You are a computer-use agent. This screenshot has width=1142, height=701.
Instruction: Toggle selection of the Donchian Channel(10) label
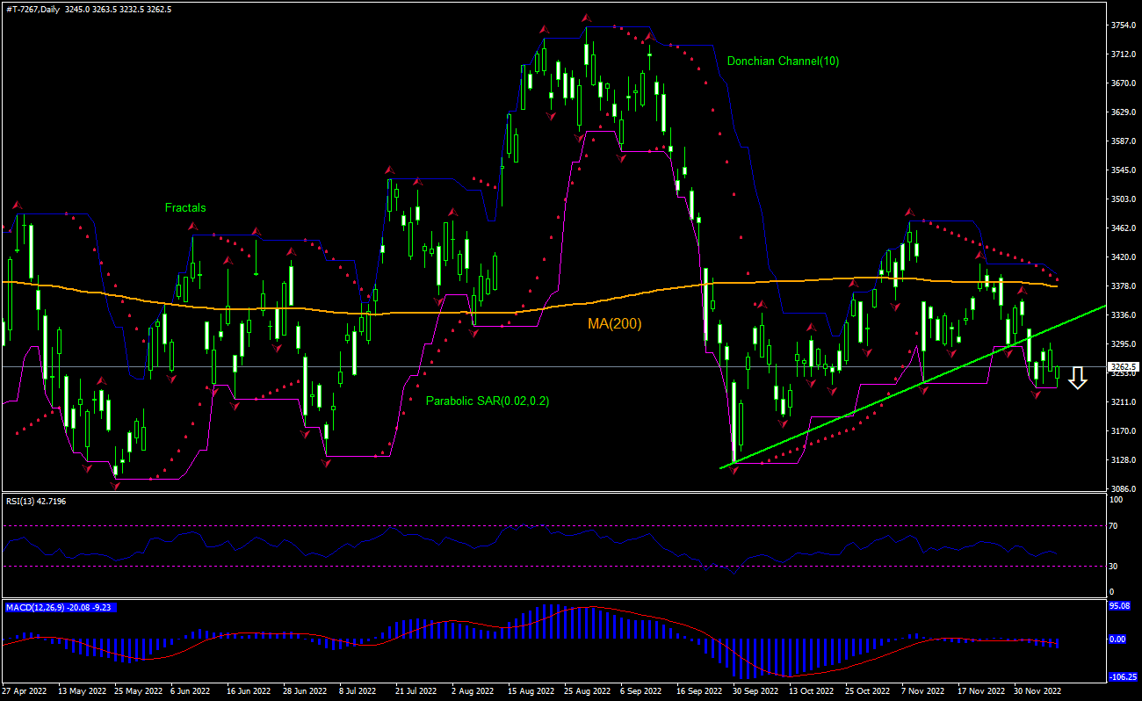[x=784, y=61]
